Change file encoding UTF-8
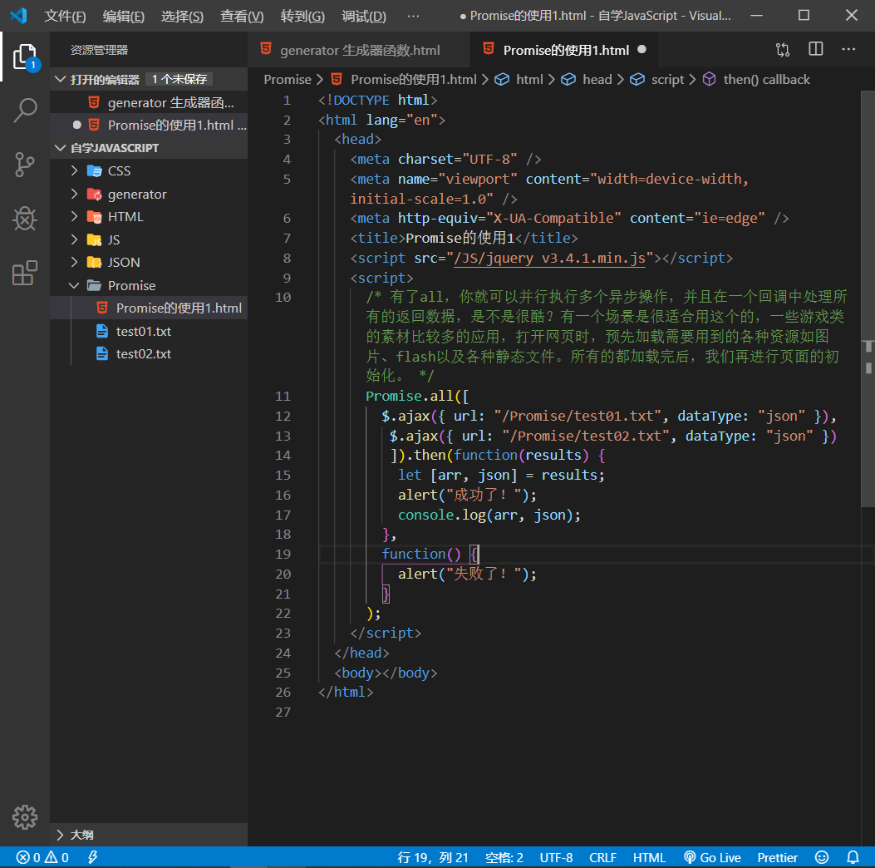This screenshot has width=875, height=868. pyautogui.click(x=556, y=857)
